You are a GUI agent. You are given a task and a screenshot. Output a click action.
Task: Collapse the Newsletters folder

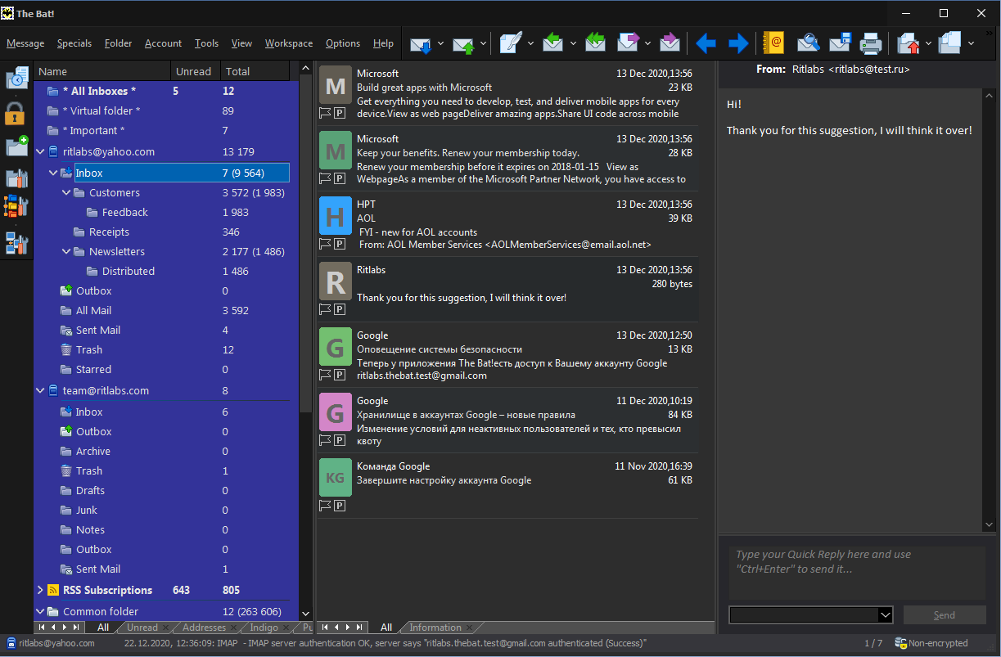point(67,251)
